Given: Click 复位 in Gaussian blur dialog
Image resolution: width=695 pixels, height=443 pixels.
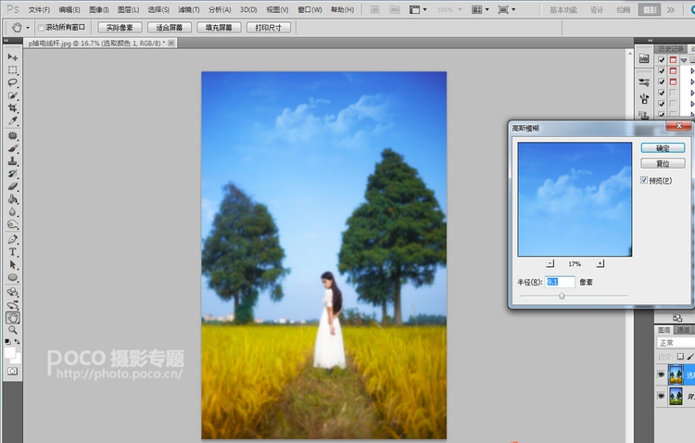Looking at the screenshot, I should pyautogui.click(x=663, y=164).
